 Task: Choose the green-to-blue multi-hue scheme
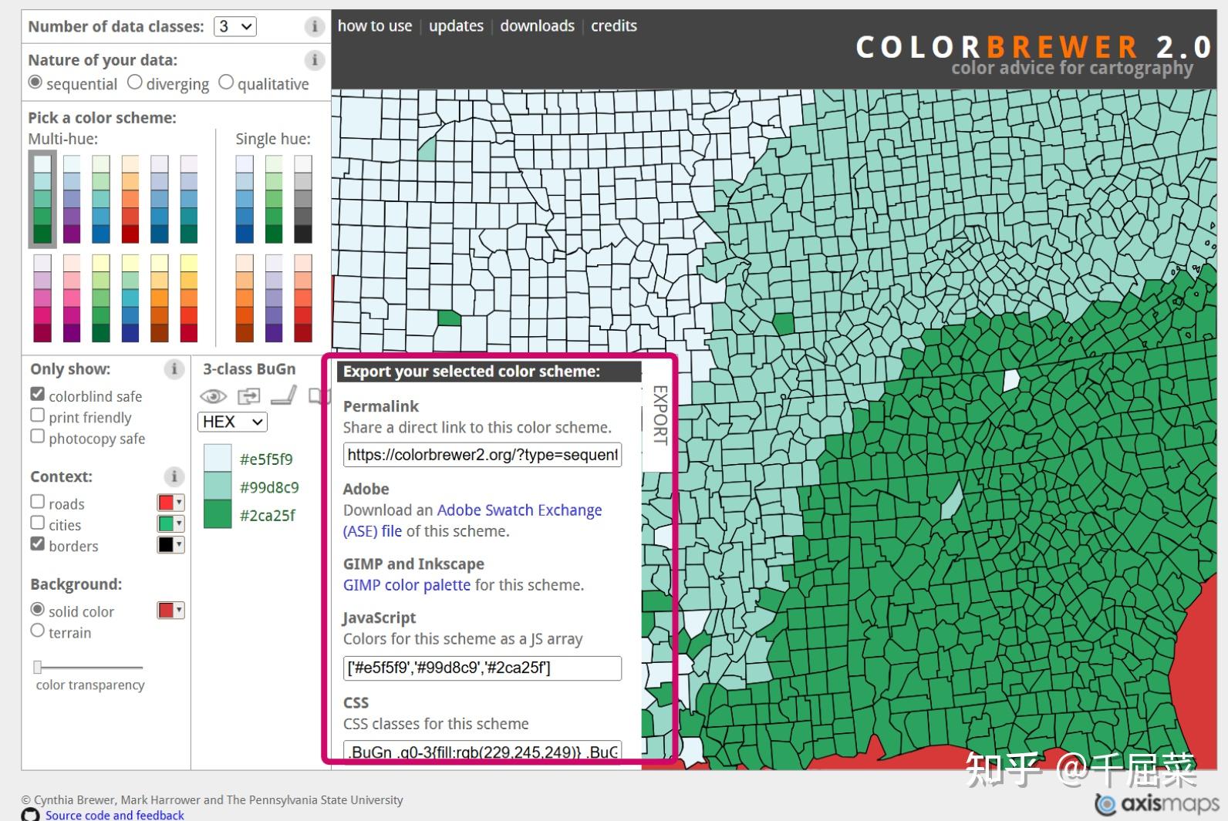[101, 199]
